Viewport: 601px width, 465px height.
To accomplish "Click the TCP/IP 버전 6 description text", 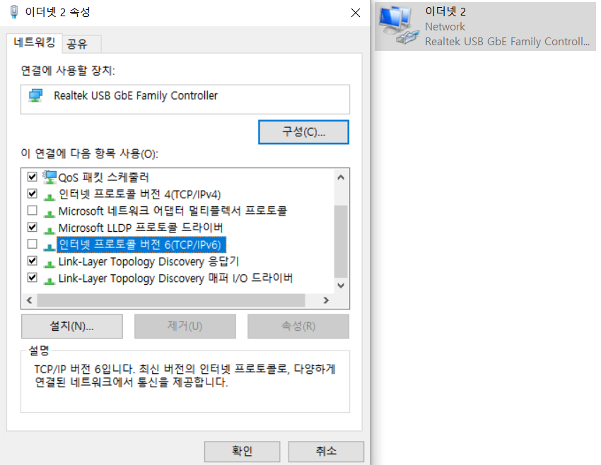I will pyautogui.click(x=185, y=375).
